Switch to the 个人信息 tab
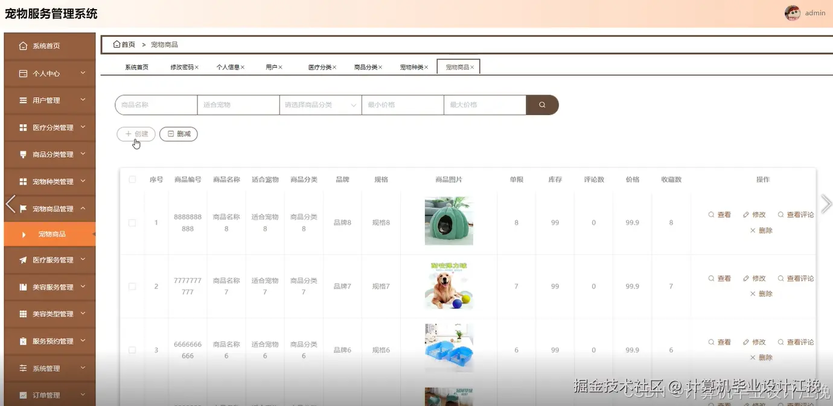 (x=228, y=68)
